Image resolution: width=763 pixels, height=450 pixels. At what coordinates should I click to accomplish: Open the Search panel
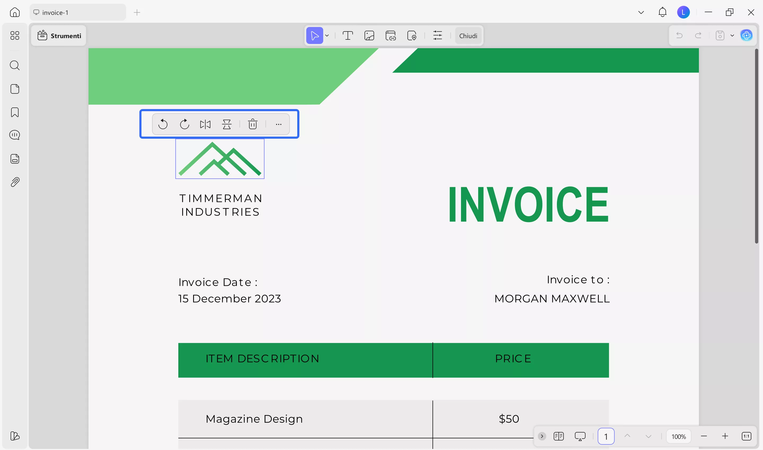[15, 65]
